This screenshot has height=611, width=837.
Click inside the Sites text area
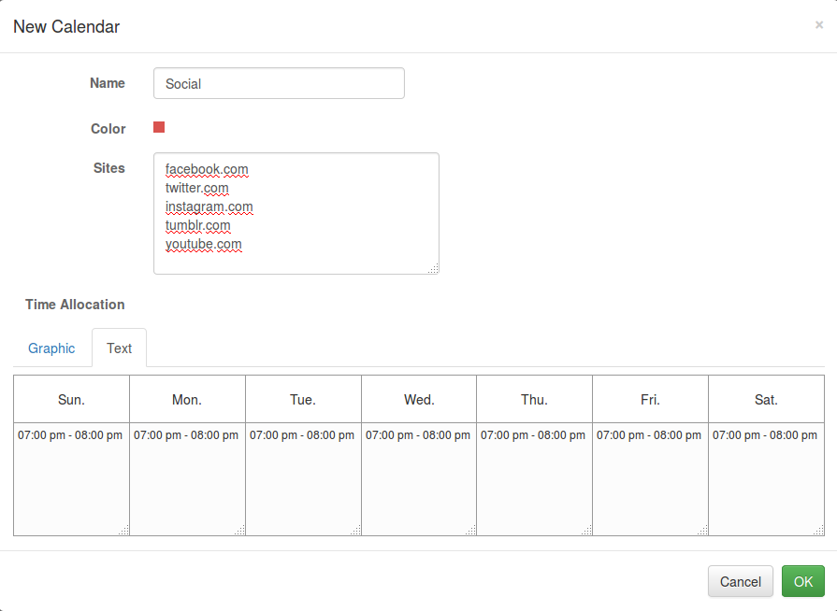pos(296,213)
